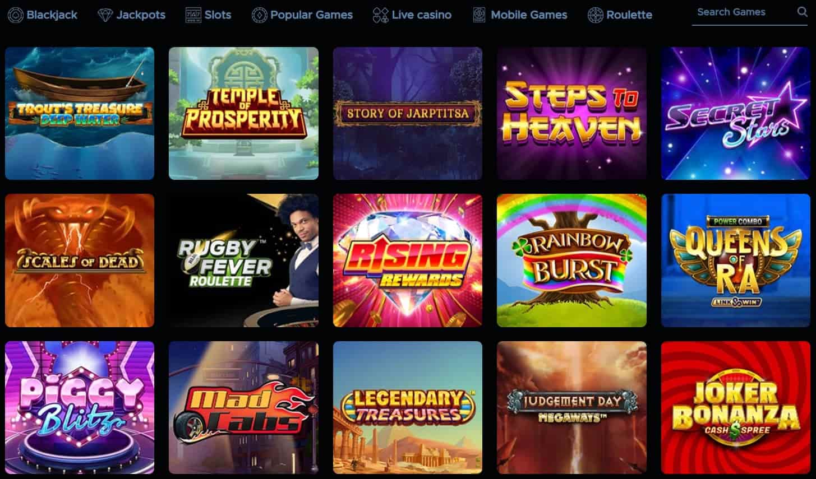
Task: Click the Blackjack chip icon
Action: click(16, 15)
